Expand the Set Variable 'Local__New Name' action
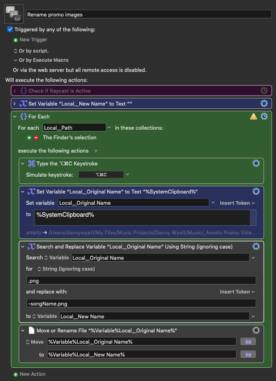276x381 pixels. [x=15, y=104]
